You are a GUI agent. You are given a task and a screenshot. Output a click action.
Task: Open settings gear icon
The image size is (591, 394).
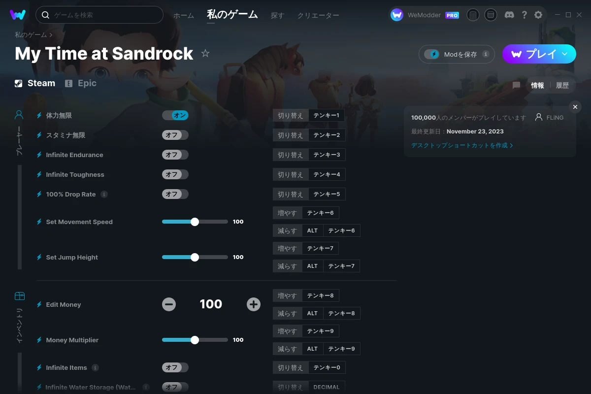[x=538, y=15]
